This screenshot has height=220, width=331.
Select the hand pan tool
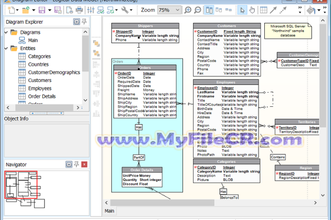click(252, 10)
